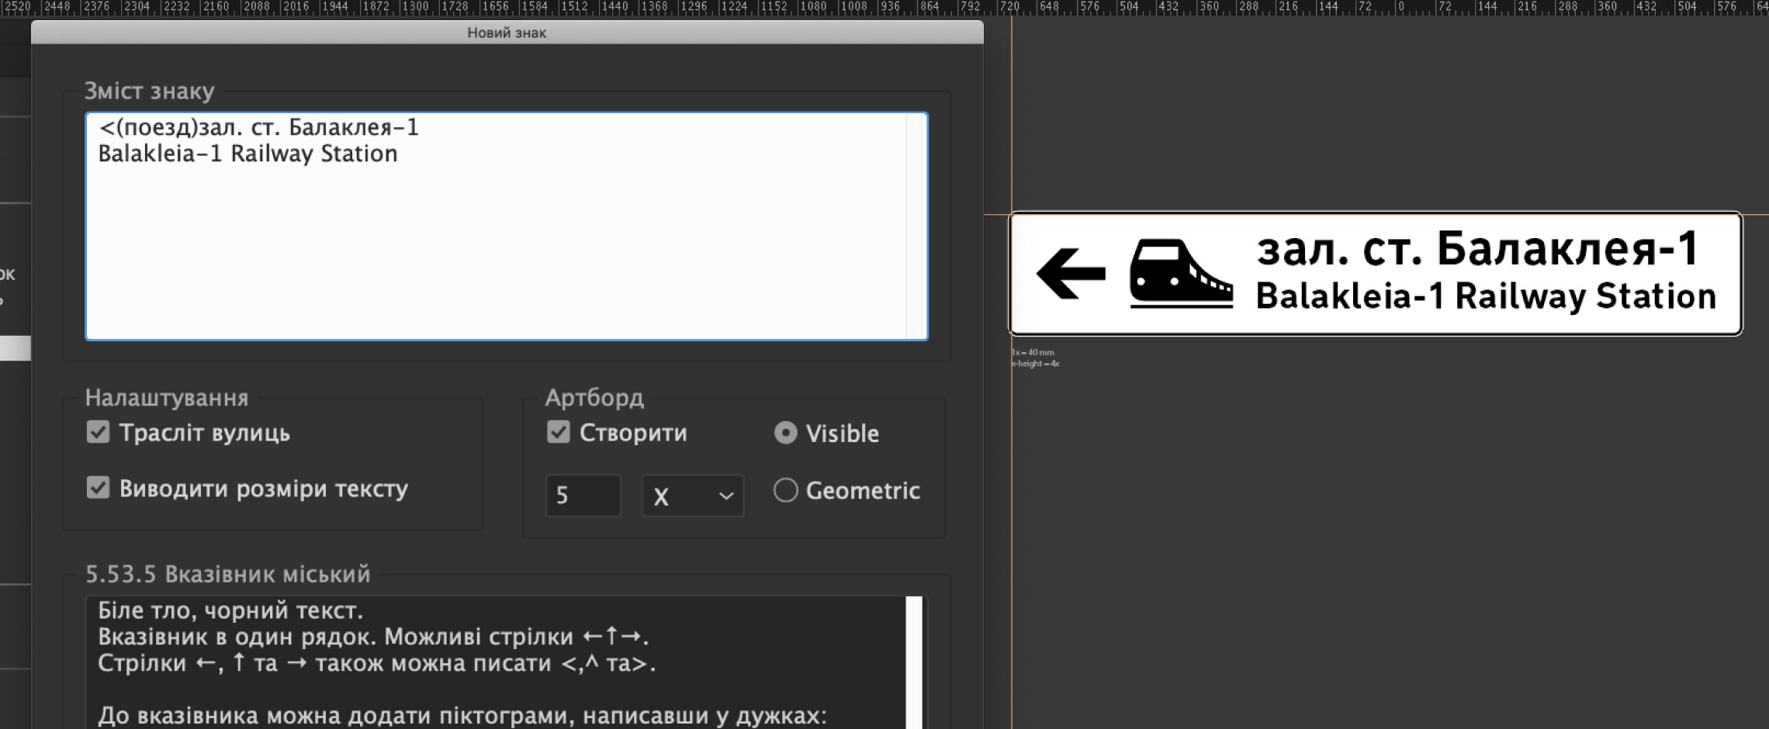The height and width of the screenshot is (729, 1769).
Task: Click the artboard margin field showing 5
Action: [583, 496]
